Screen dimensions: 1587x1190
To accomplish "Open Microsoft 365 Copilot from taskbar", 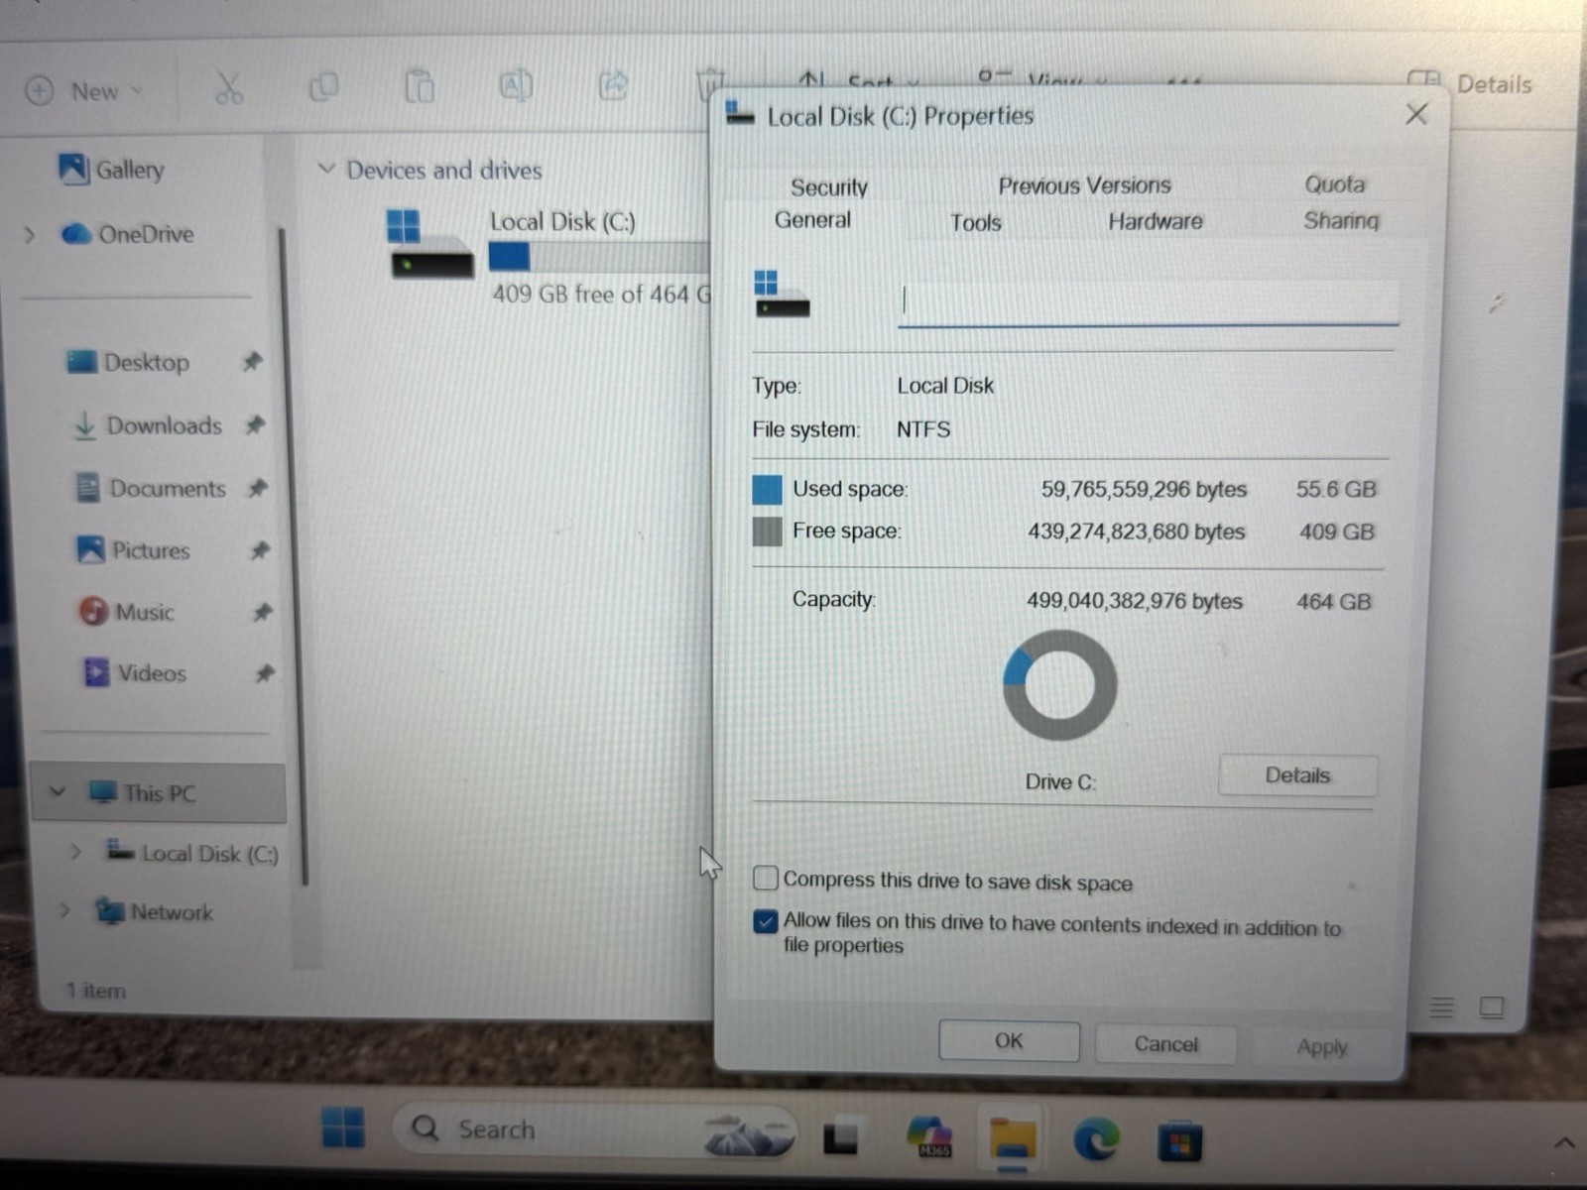I will (x=930, y=1136).
